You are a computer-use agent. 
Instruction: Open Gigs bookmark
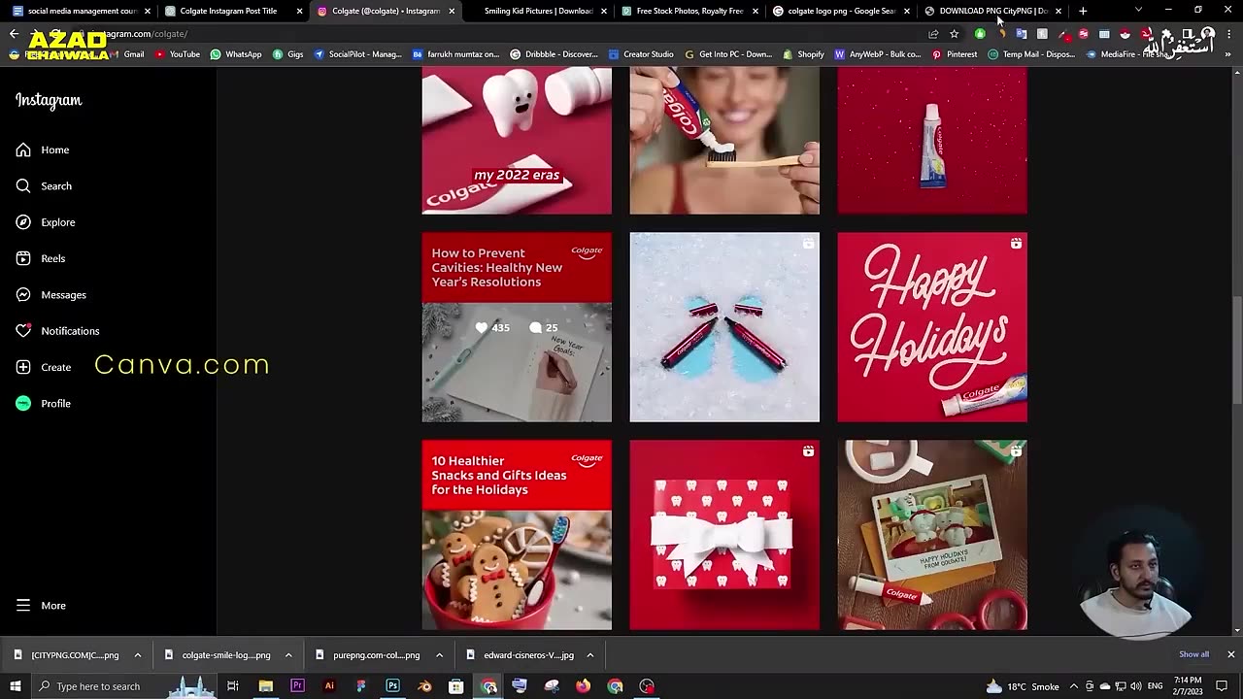287,54
